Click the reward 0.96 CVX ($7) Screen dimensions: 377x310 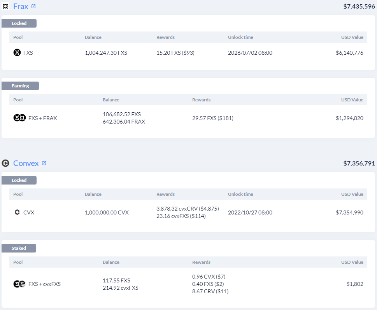[209, 277]
